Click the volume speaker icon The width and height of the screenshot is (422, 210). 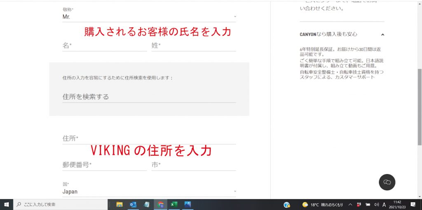pyautogui.click(x=376, y=204)
